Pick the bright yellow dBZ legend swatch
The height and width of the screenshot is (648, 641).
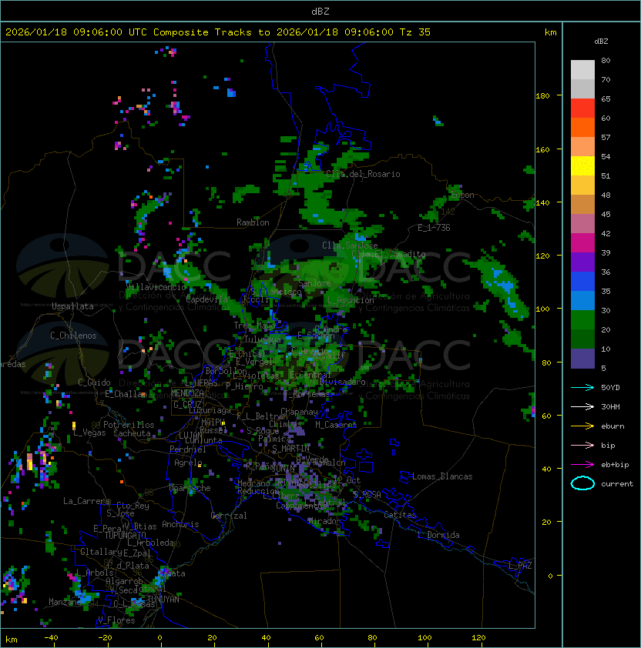click(x=582, y=166)
